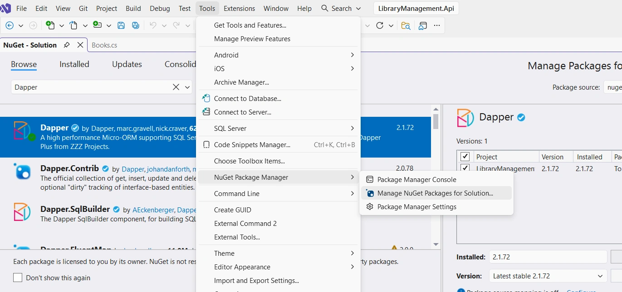This screenshot has width=622, height=292.
Task: Click the Package Manager Console icon
Action: [370, 179]
